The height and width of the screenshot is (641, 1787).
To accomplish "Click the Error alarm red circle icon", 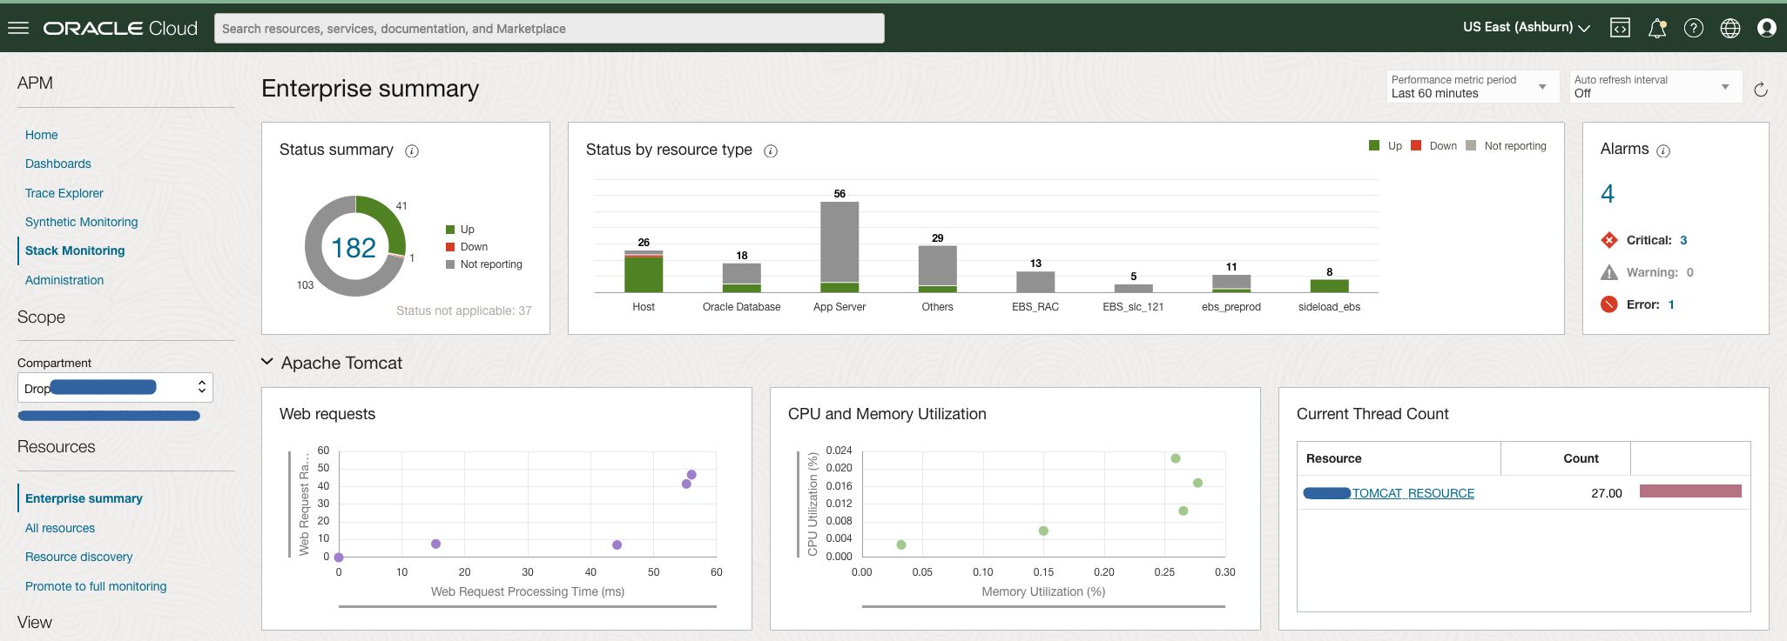I will (1609, 304).
